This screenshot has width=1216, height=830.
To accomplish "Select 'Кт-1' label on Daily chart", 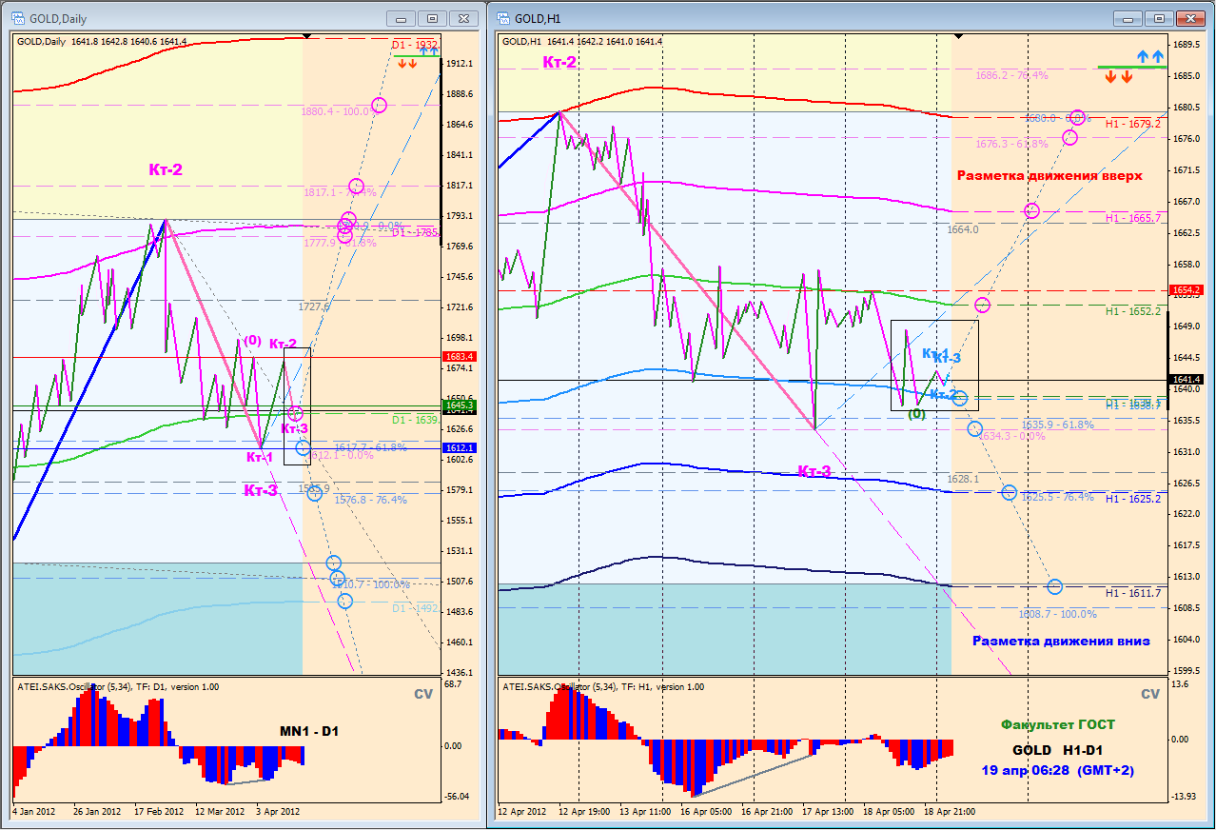I will coord(260,458).
